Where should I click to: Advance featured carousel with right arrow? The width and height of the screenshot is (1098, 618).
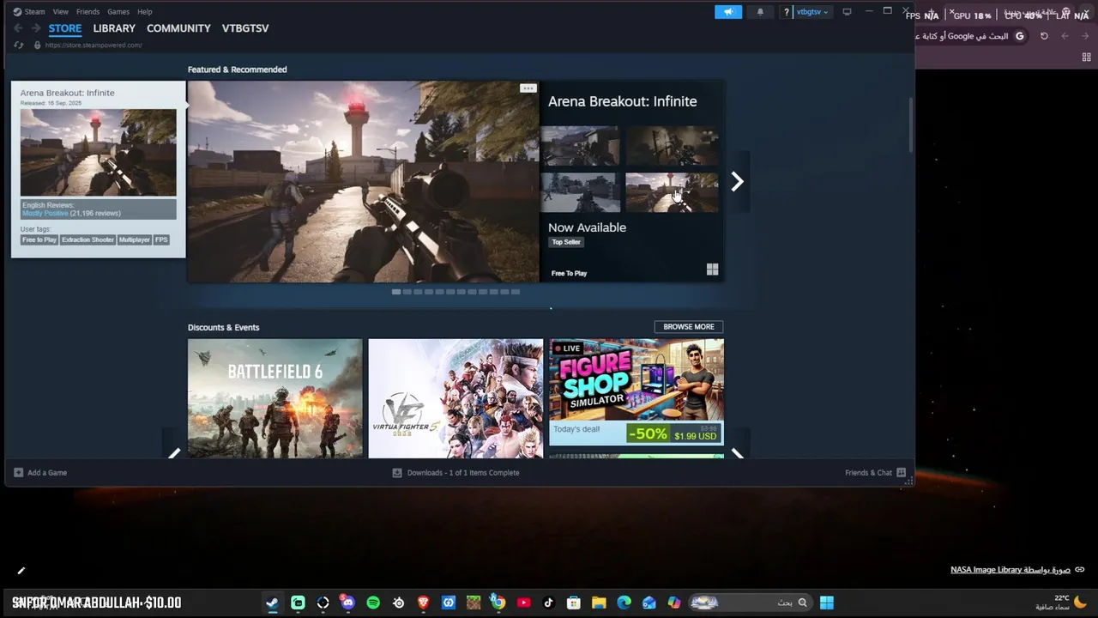[x=737, y=181]
